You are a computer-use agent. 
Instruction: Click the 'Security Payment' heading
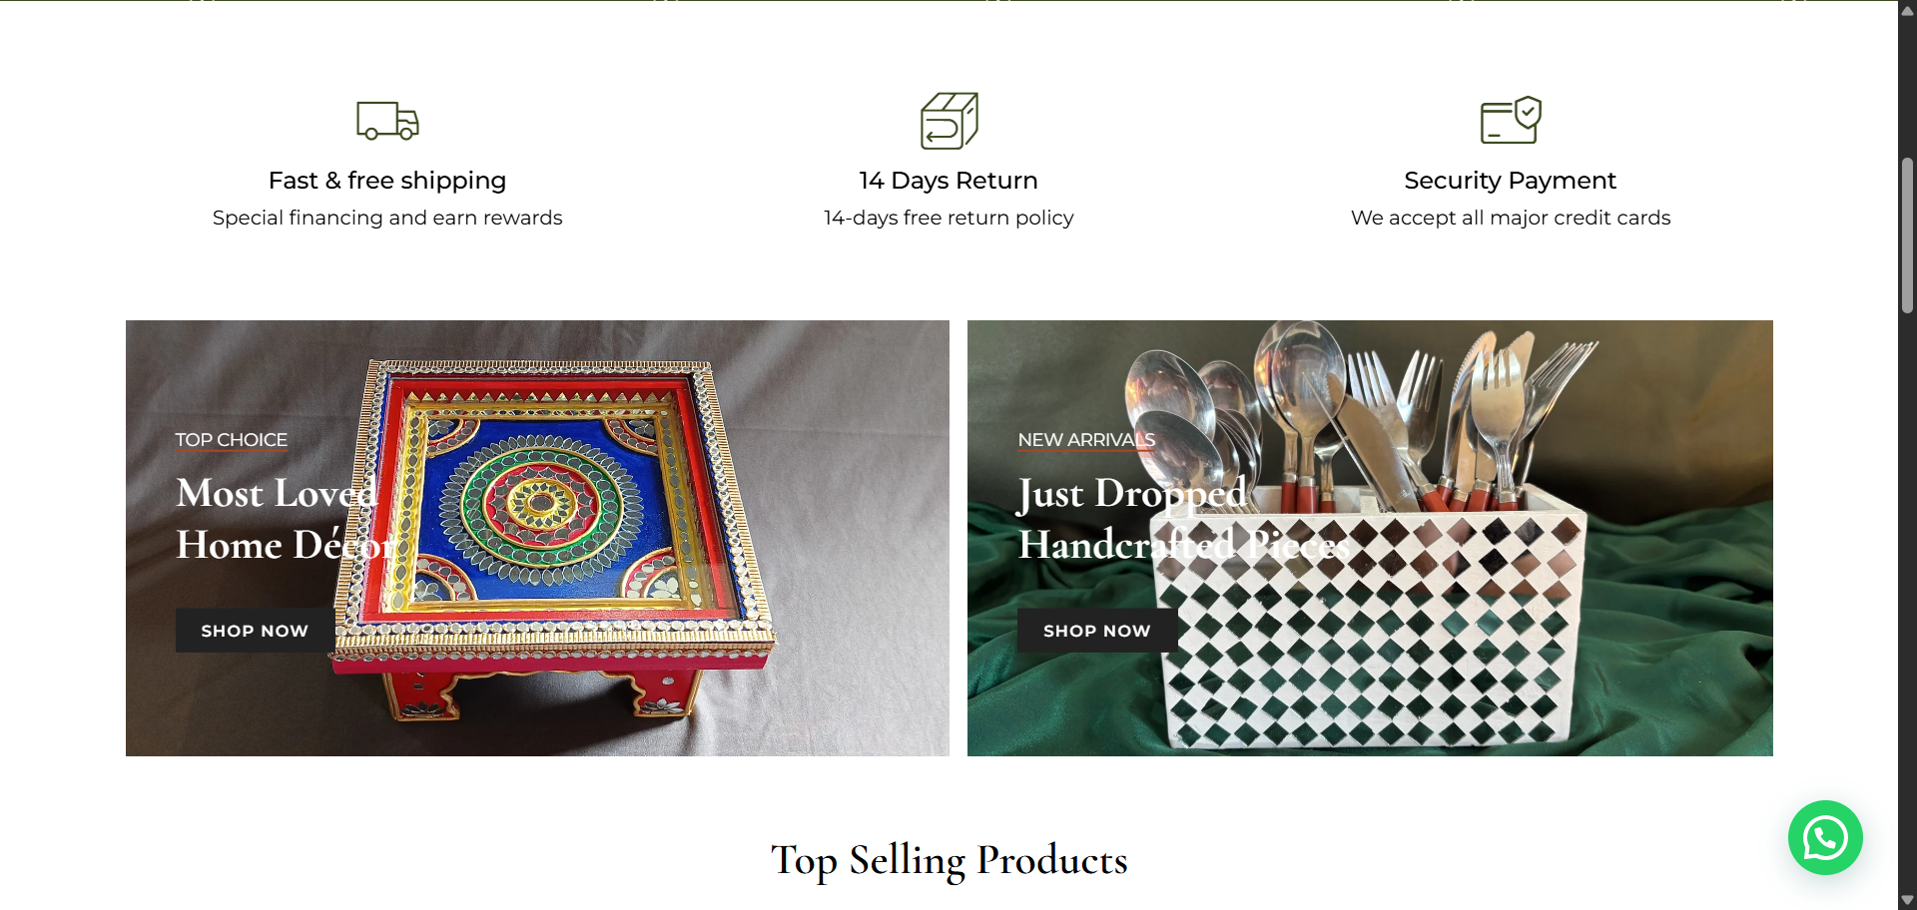tap(1510, 181)
